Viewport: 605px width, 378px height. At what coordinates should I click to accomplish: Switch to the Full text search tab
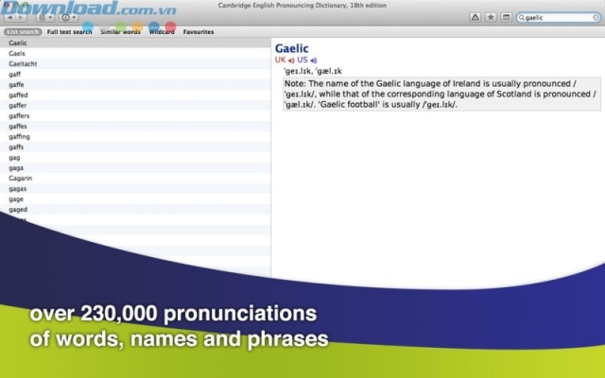69,32
